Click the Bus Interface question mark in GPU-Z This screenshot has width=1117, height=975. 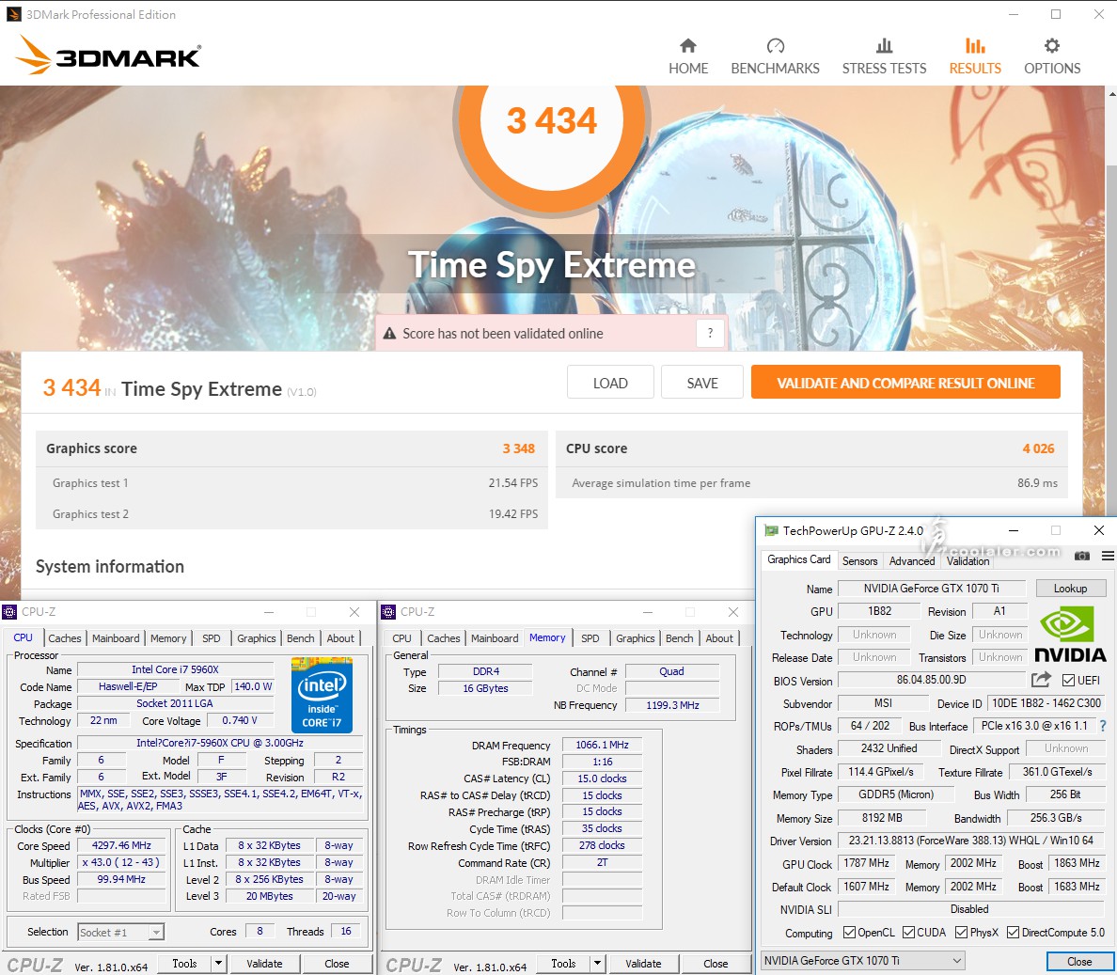pos(1103,726)
